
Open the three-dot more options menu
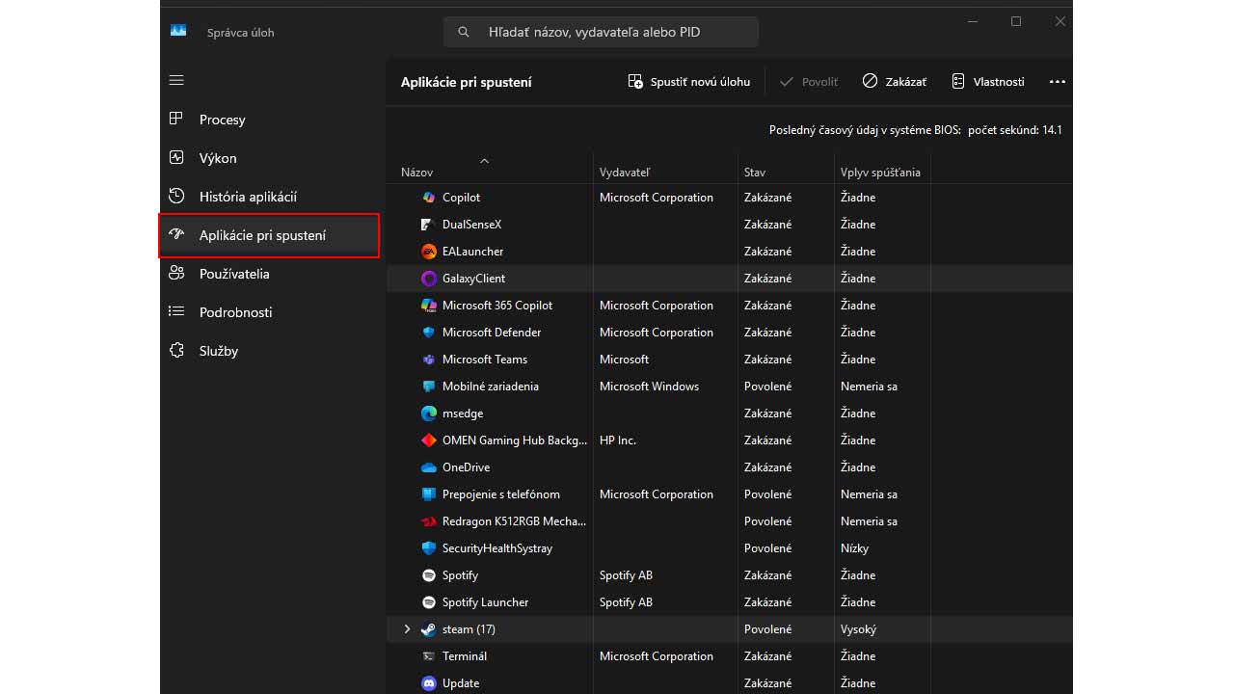click(x=1058, y=82)
